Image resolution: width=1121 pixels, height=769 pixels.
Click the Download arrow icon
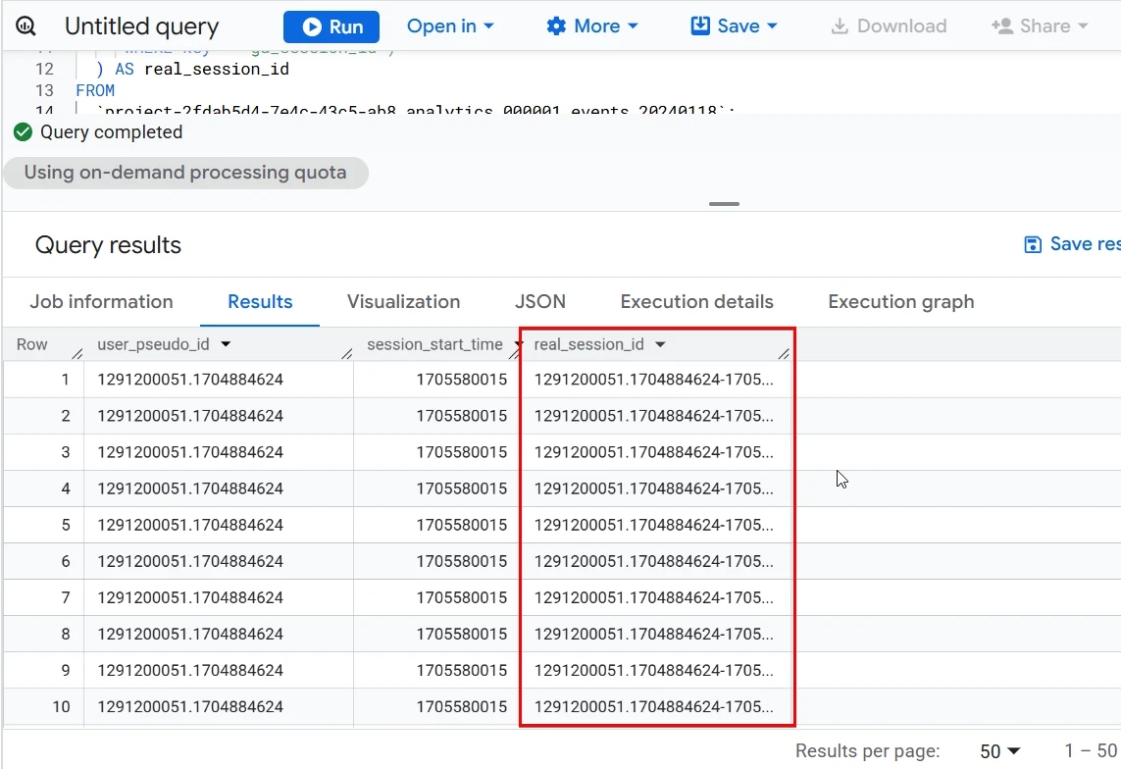841,26
